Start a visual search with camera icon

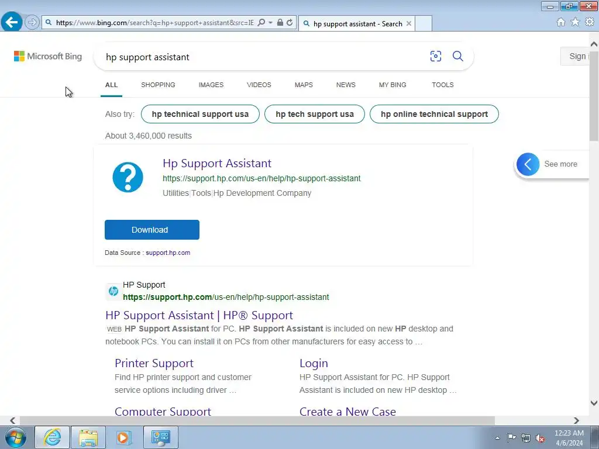[x=435, y=56]
